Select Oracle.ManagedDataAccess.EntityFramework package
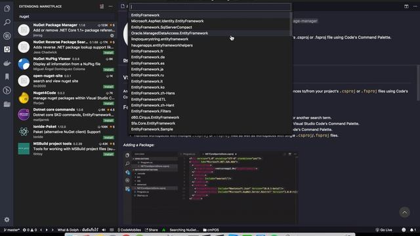 point(209,33)
